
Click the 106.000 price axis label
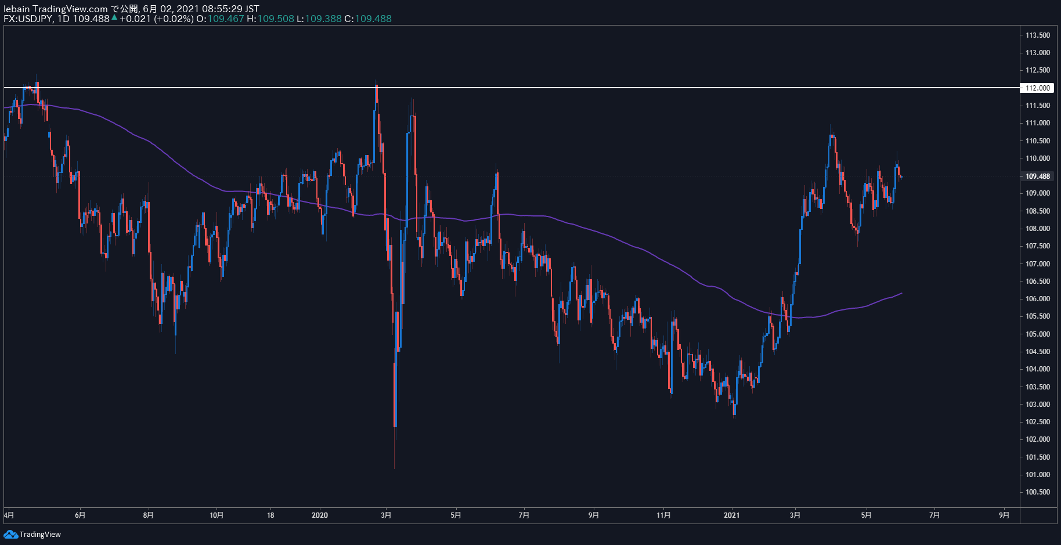point(1037,299)
